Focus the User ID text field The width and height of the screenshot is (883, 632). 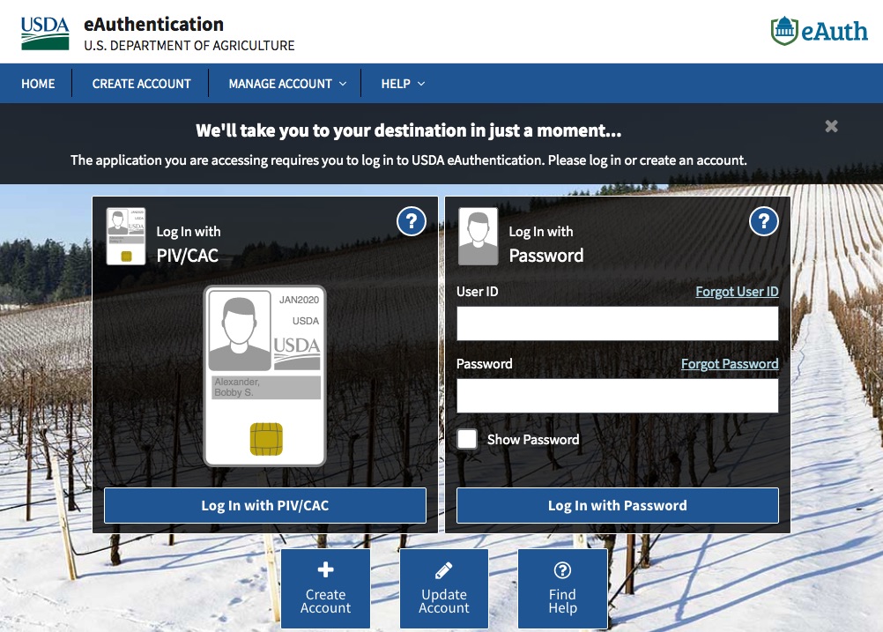[617, 323]
